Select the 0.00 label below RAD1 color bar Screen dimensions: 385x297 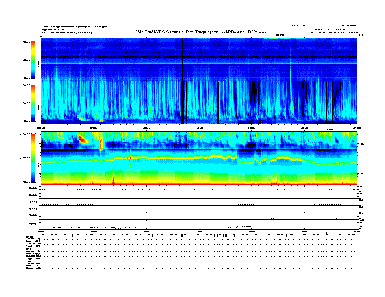tap(27, 121)
